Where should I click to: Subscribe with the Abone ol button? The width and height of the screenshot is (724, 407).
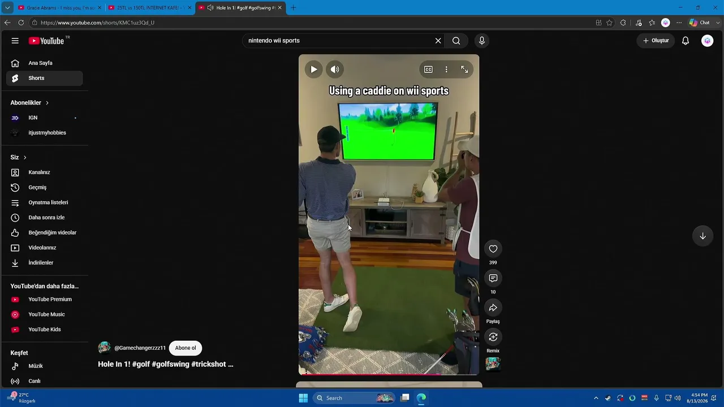point(186,348)
